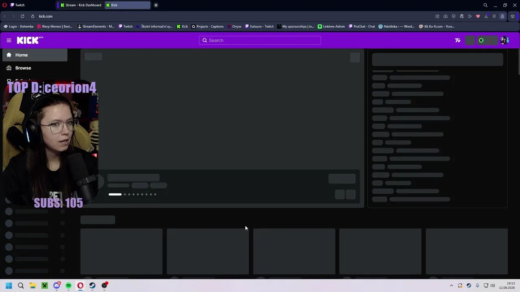Click the green K icon beside the avatar
520x292 pixels.
481,40
